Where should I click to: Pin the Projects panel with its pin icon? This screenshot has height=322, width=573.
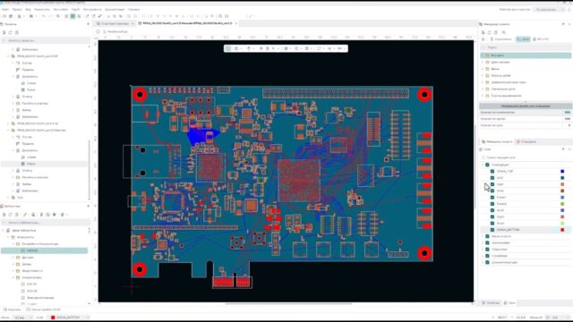(89, 24)
